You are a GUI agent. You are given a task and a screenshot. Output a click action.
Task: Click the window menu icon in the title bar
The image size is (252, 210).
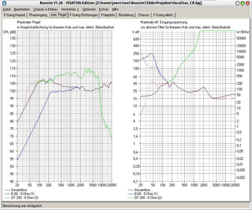pos(4,3)
